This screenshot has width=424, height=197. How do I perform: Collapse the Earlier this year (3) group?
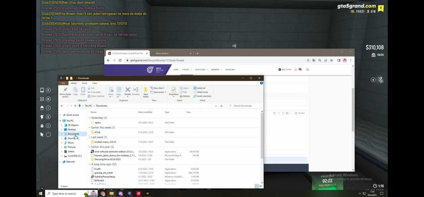90,147
